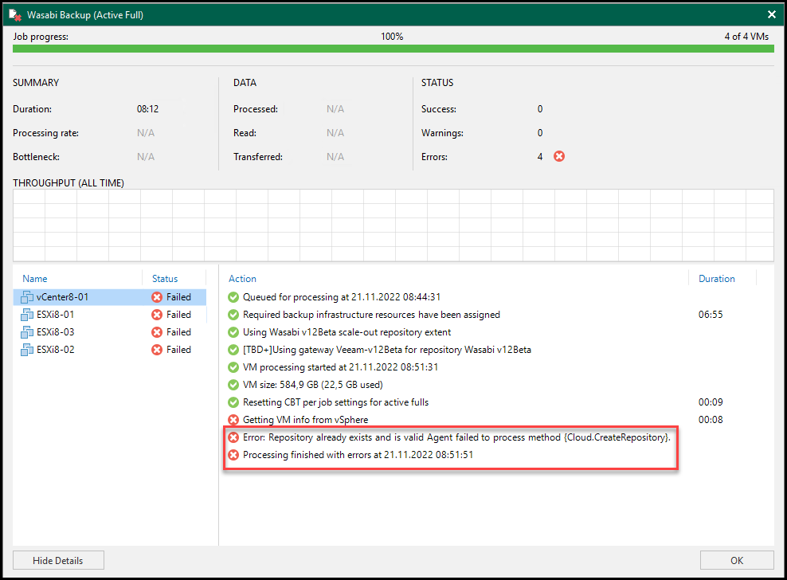Image resolution: width=787 pixels, height=580 pixels.
Task: Click success icon for Resetting CBT row
Action: tap(233, 403)
